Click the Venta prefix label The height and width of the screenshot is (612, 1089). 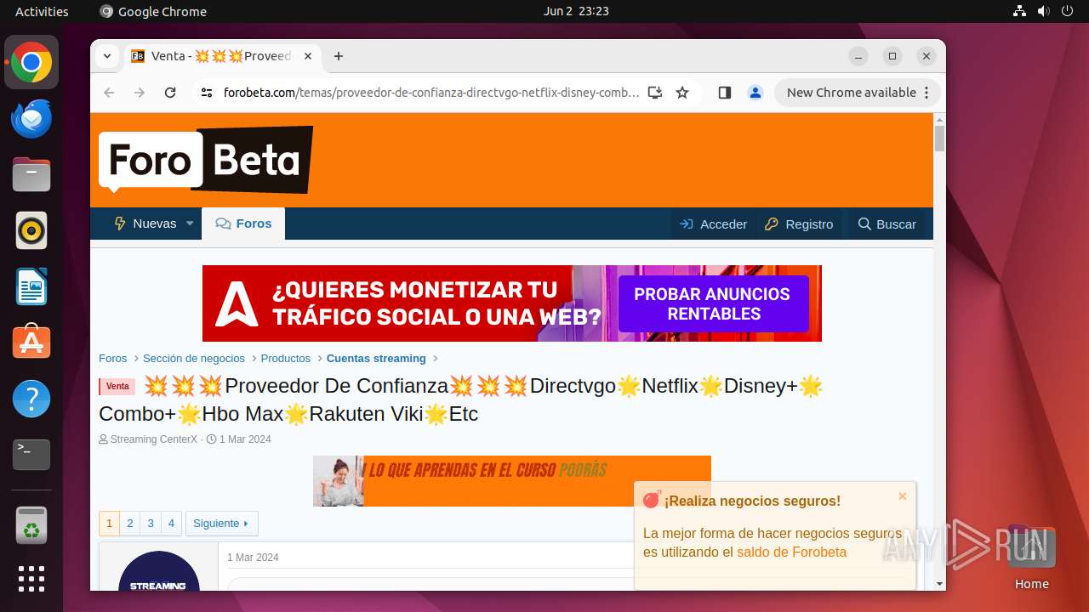coord(117,387)
